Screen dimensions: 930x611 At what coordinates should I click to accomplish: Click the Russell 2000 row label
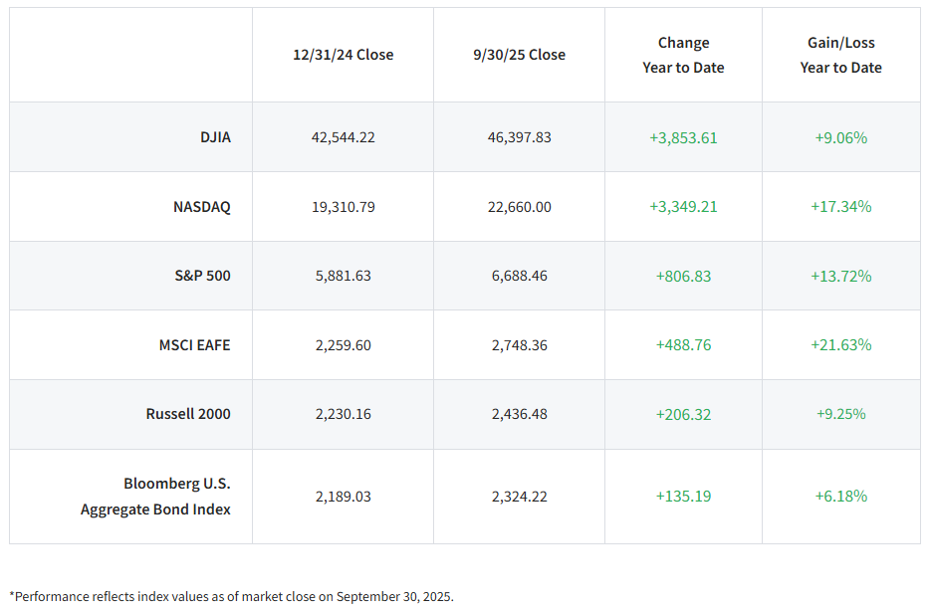click(187, 414)
